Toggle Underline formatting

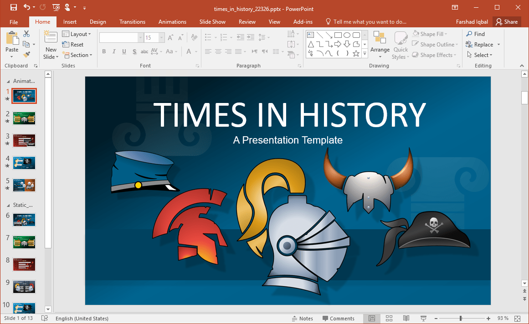point(124,51)
